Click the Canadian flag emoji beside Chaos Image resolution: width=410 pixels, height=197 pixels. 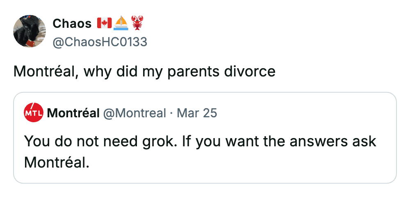tap(104, 23)
